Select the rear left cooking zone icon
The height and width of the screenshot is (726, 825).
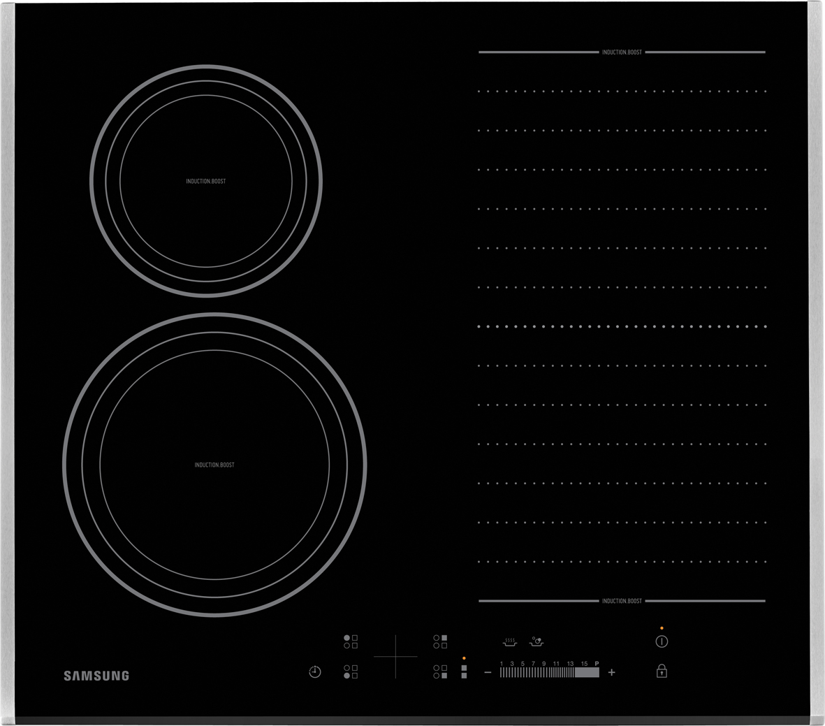tap(351, 641)
